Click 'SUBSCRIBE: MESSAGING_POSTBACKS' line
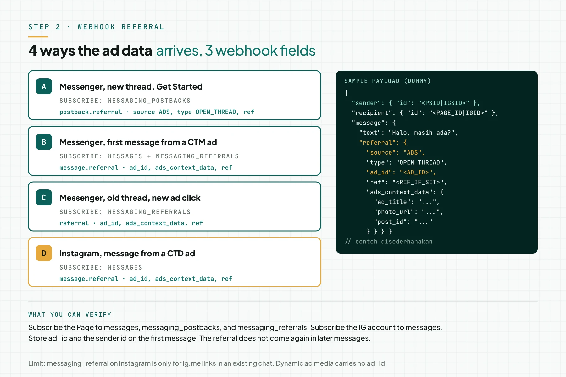 point(125,101)
